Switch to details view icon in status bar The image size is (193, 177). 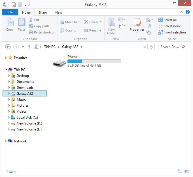point(180,171)
